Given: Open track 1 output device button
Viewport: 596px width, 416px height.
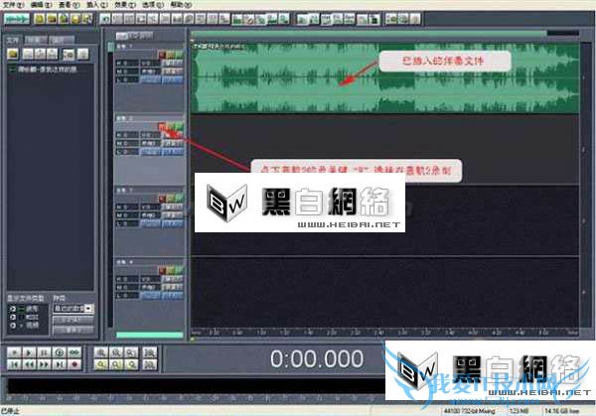Looking at the screenshot, I should tap(172, 64).
